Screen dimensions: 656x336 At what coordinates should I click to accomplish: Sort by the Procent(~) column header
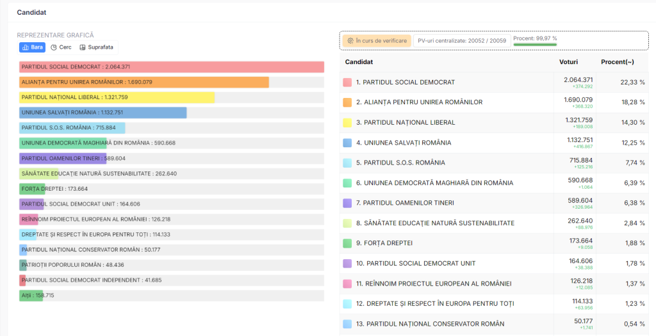pos(617,62)
